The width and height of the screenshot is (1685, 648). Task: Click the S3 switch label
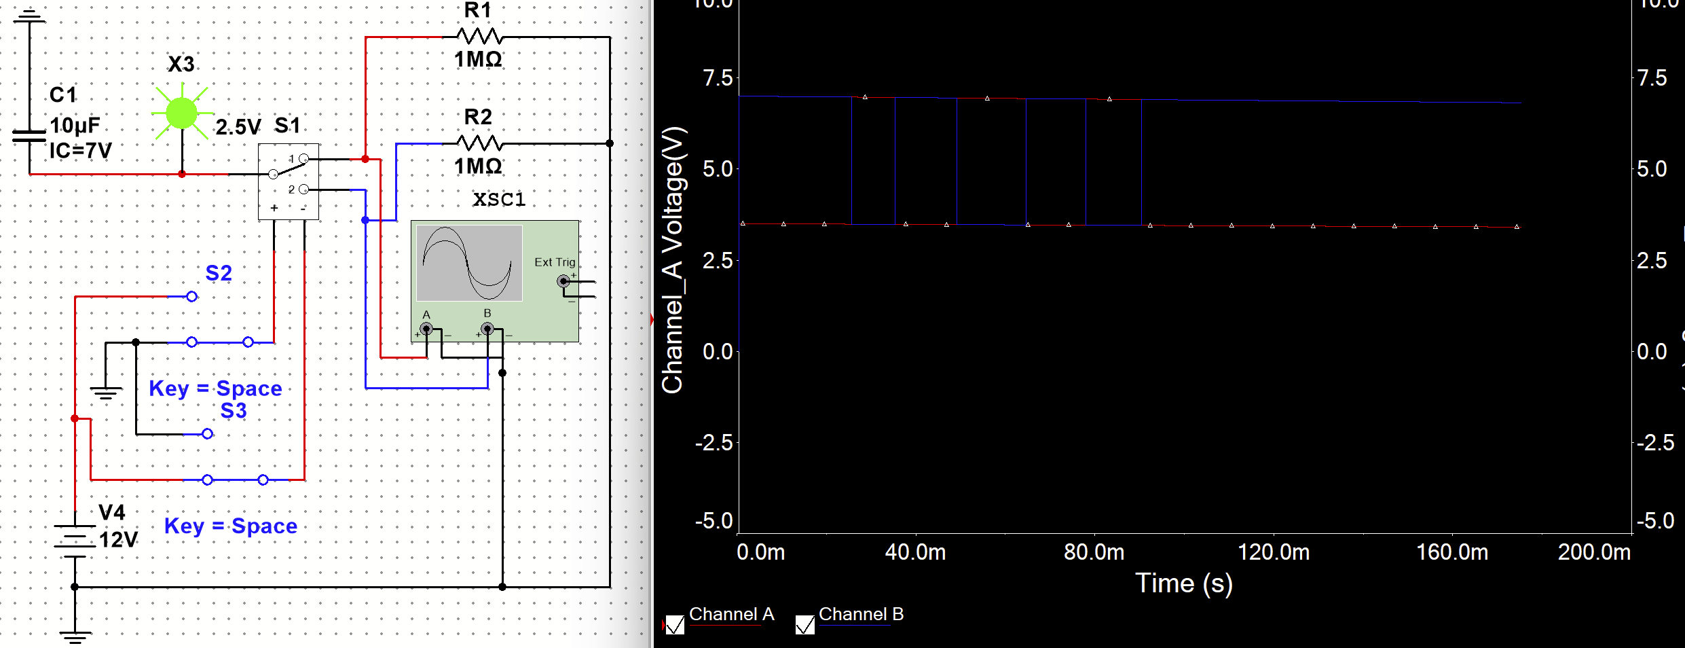(x=234, y=410)
